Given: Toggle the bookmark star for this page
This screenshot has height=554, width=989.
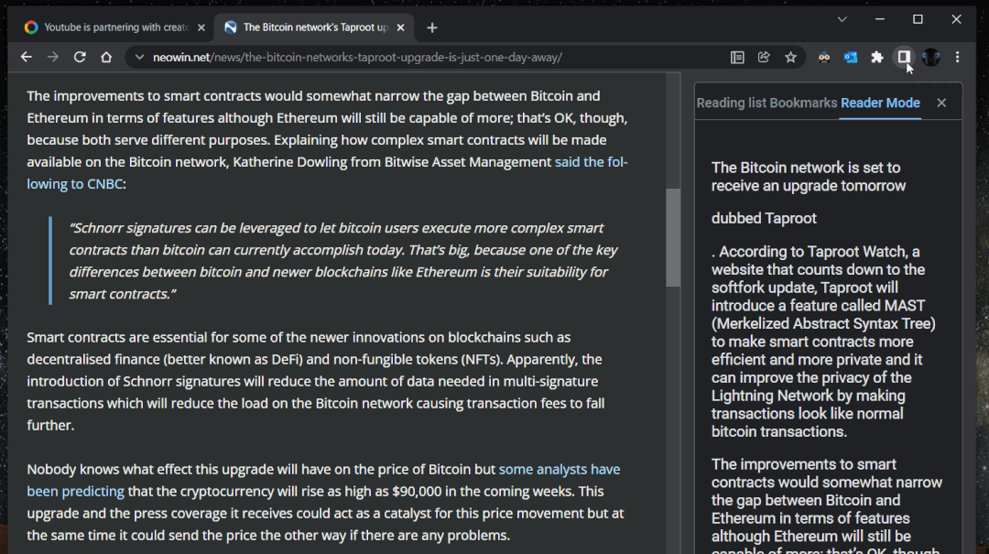Looking at the screenshot, I should 790,57.
